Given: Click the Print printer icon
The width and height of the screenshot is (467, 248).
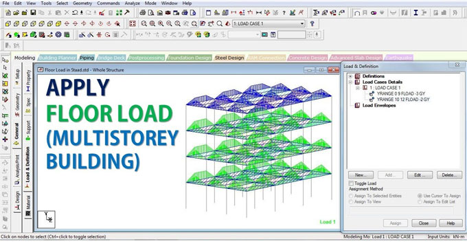Looking at the screenshot, I should click(x=143, y=13).
